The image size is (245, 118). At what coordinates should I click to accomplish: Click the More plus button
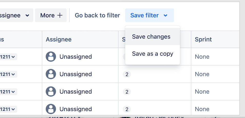click(x=51, y=15)
